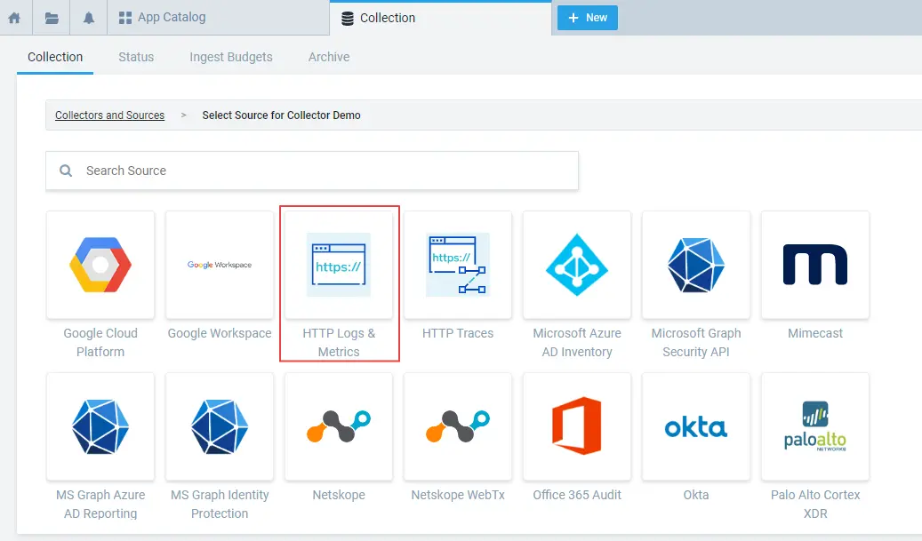Choose the HTTP Logs & Metrics source
The image size is (922, 541).
click(x=339, y=265)
